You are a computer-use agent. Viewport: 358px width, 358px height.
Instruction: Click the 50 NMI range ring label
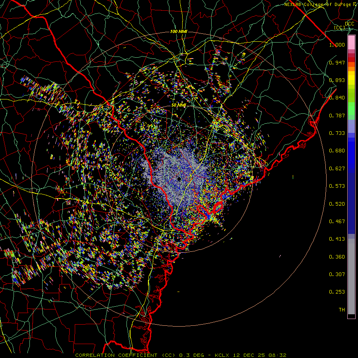[179, 105]
